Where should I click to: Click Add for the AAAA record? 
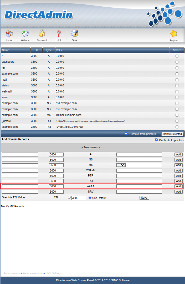coord(178,186)
